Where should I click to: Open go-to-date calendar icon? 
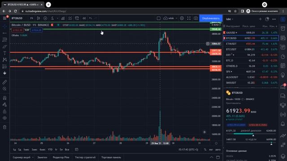(x=77, y=149)
